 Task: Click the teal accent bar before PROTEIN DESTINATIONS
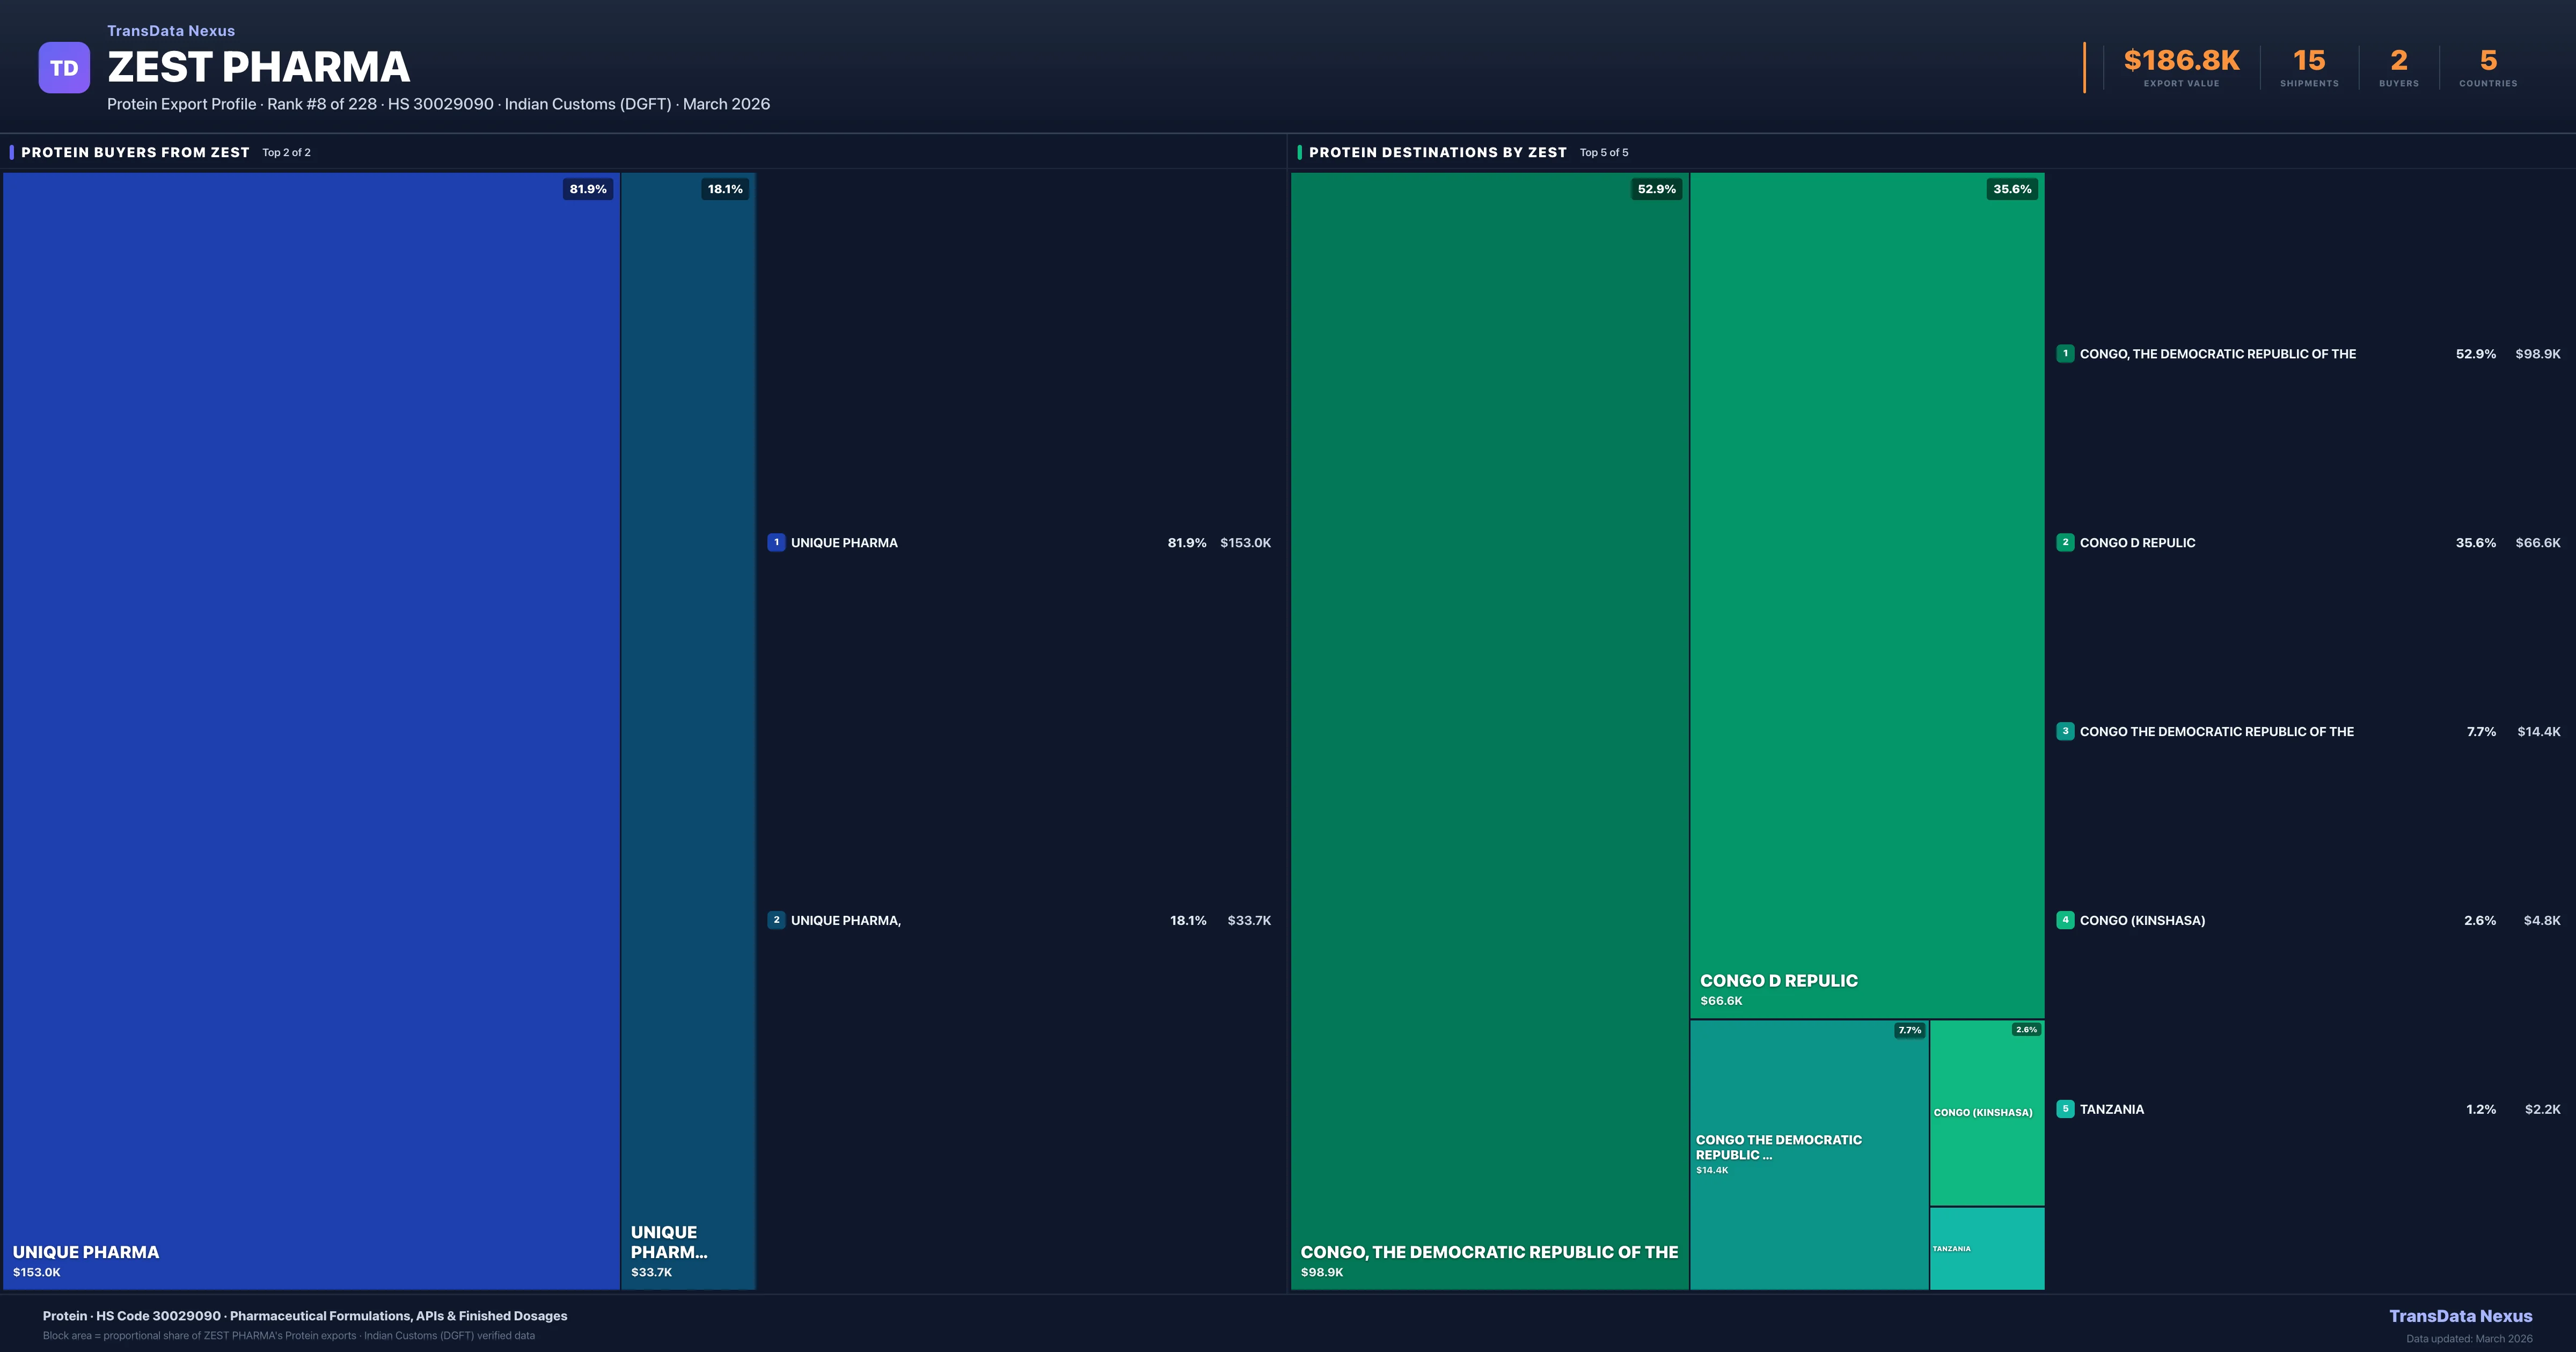[x=1299, y=152]
